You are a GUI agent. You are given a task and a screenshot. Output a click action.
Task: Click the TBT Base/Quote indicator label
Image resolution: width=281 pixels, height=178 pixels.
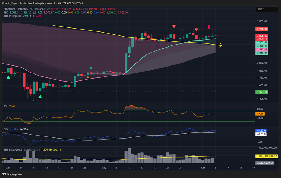click(13, 150)
